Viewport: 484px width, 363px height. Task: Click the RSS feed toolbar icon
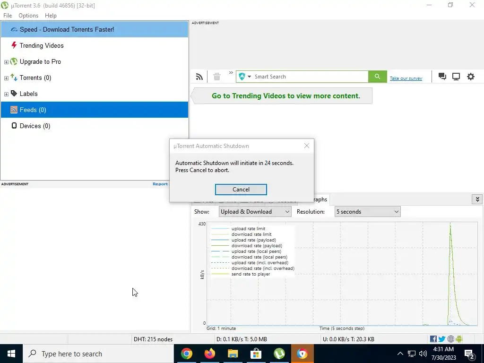point(199,77)
